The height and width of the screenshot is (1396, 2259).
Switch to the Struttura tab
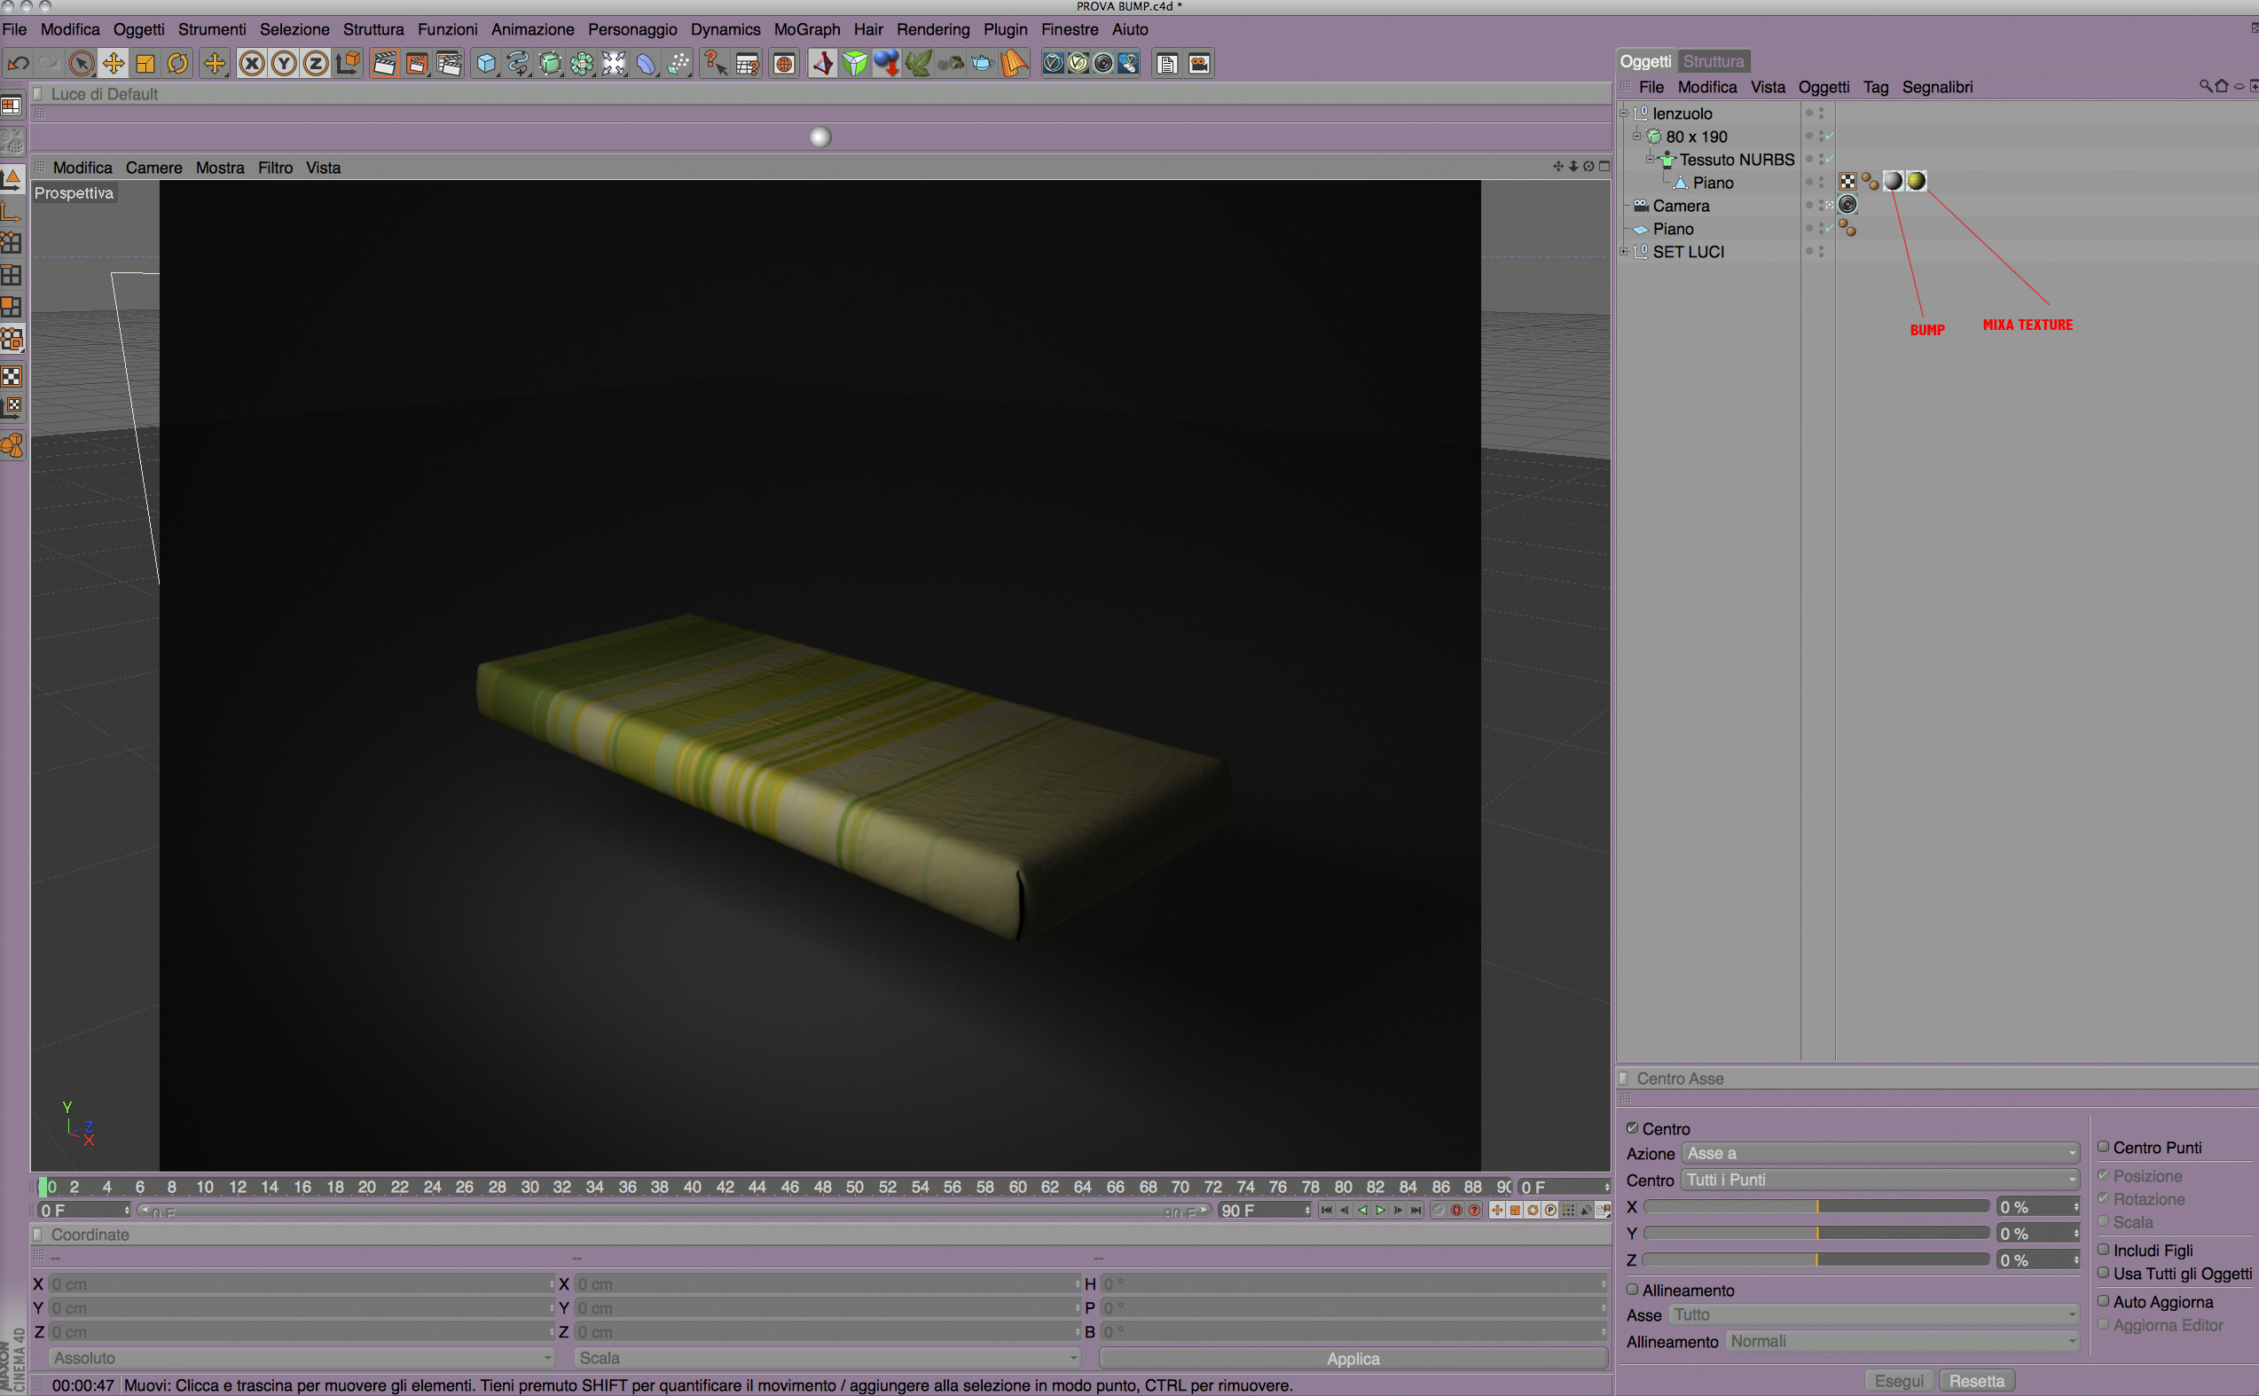tap(1713, 61)
